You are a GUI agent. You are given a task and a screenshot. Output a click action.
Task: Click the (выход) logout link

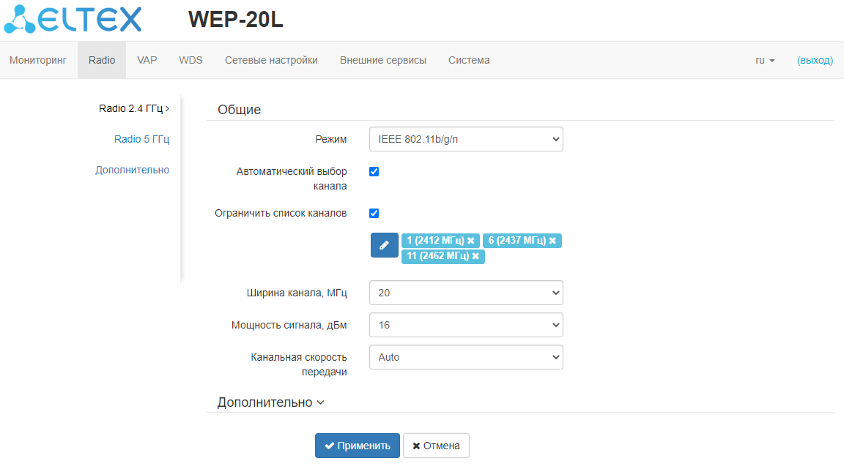pyautogui.click(x=815, y=60)
